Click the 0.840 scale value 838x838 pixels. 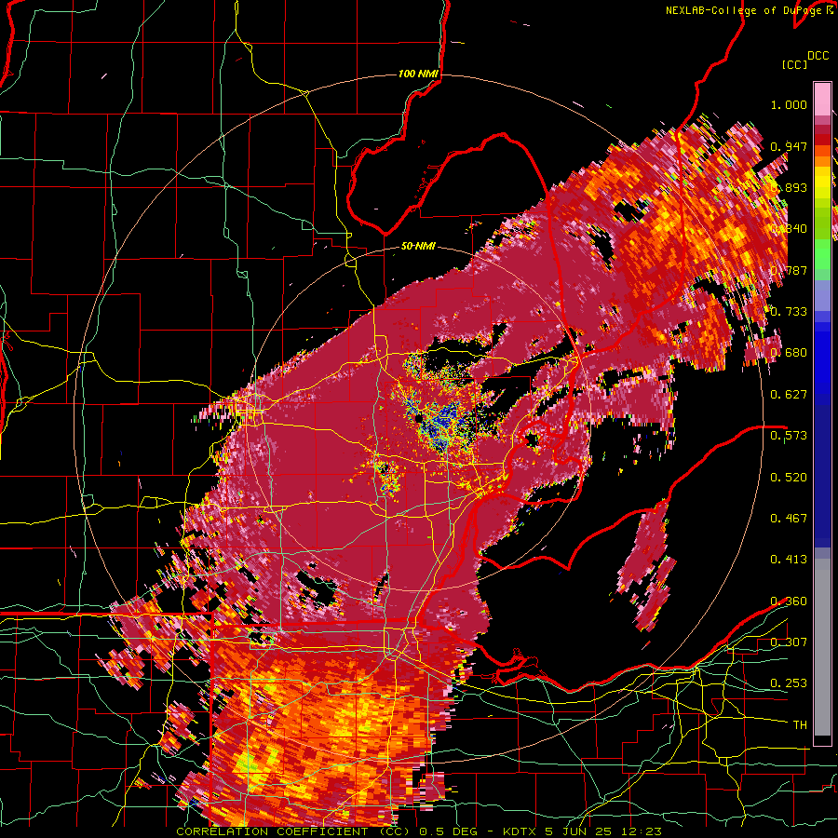(789, 229)
